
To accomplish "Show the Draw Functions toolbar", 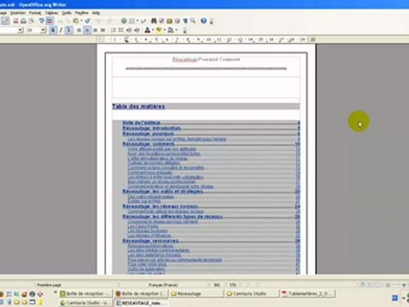I will pyautogui.click(x=144, y=21).
